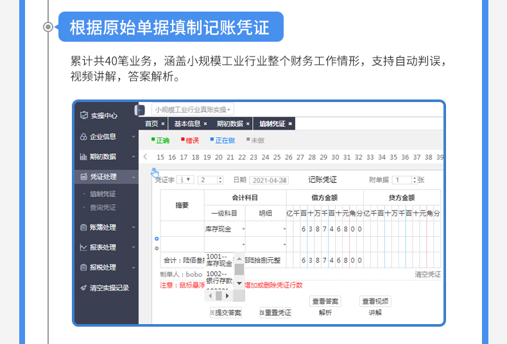Expand the 库存现金 一级科目 dropdown

click(244, 228)
